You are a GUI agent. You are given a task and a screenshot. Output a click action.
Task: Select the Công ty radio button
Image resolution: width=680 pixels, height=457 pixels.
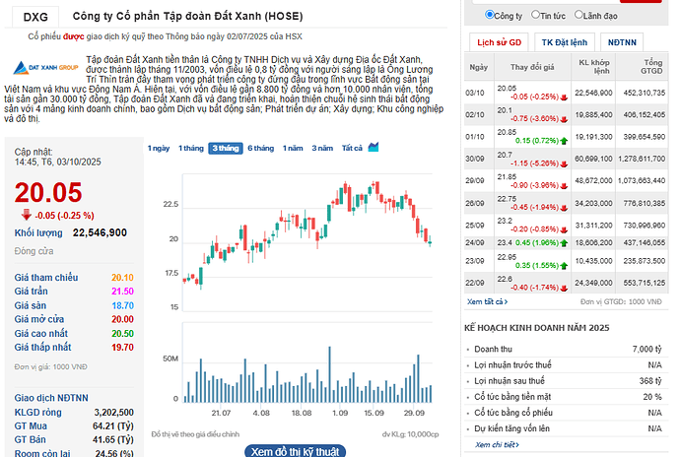489,15
